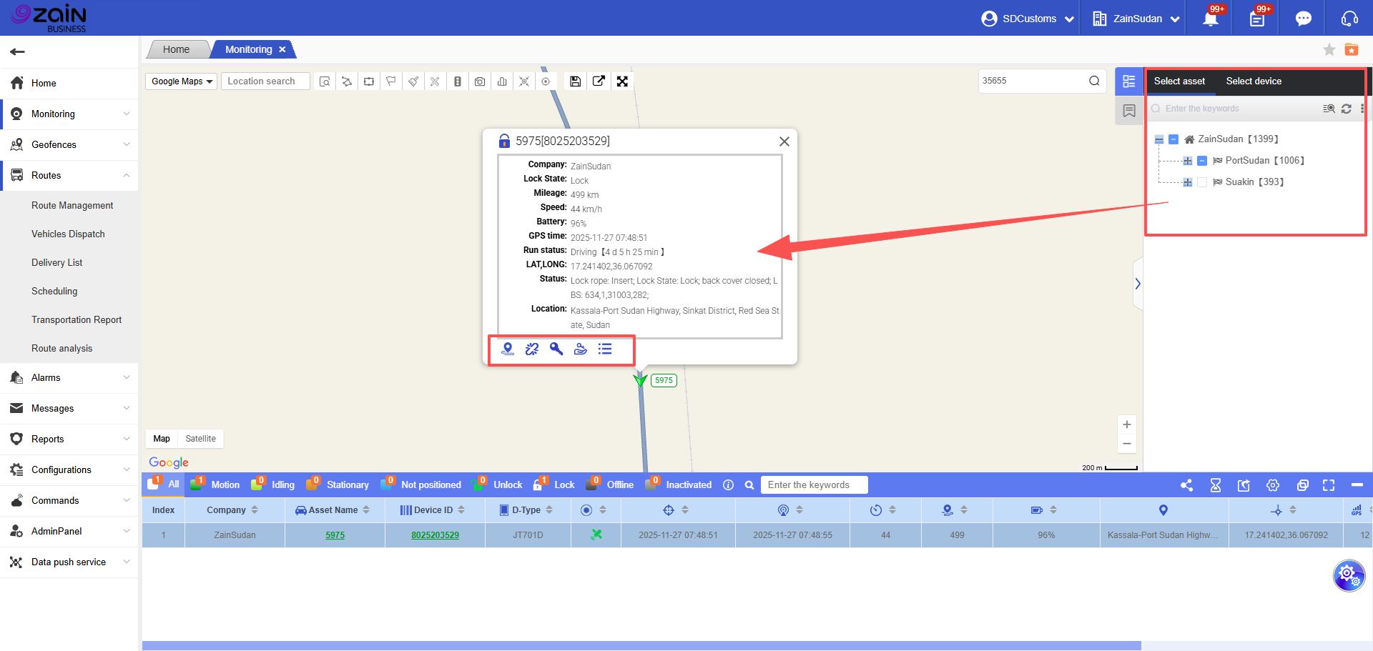This screenshot has width=1373, height=651.
Task: Open Route Management in sidebar
Action: click(x=72, y=205)
